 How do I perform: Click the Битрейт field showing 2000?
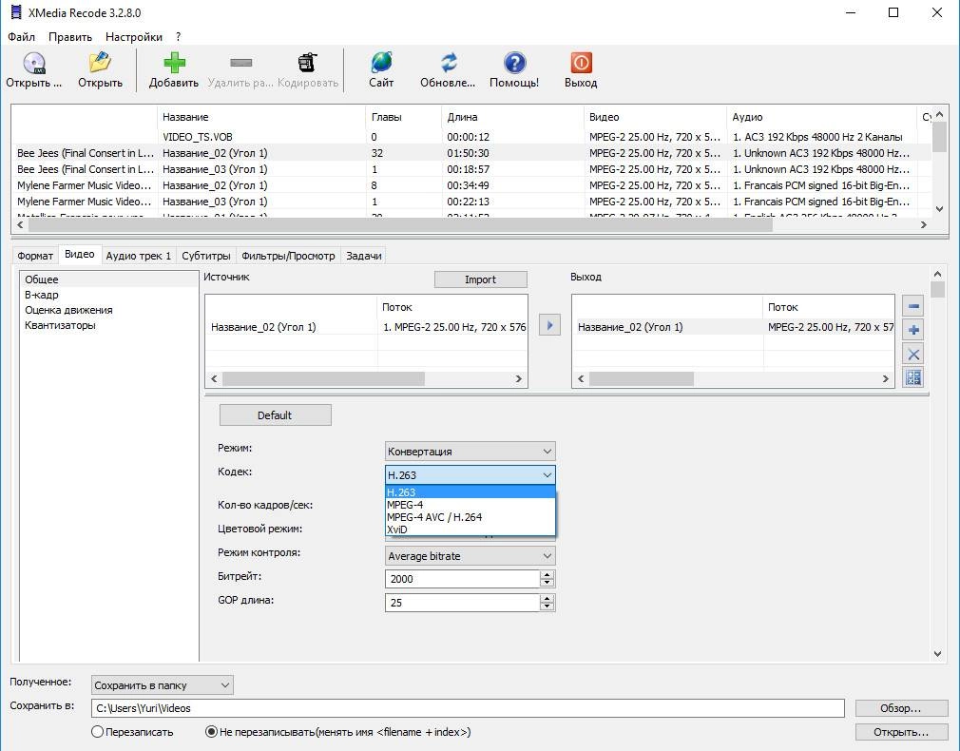tap(462, 579)
